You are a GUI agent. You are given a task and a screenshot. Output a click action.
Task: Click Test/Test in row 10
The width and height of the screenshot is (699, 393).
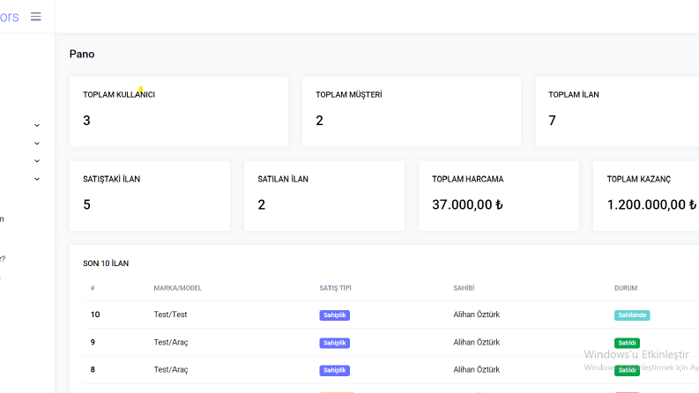click(x=170, y=315)
